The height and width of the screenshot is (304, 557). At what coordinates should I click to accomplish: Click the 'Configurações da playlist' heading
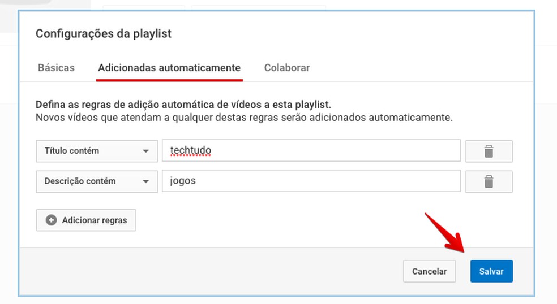pyautogui.click(x=104, y=34)
